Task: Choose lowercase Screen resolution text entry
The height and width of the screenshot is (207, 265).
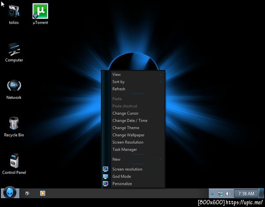Action: click(127, 169)
